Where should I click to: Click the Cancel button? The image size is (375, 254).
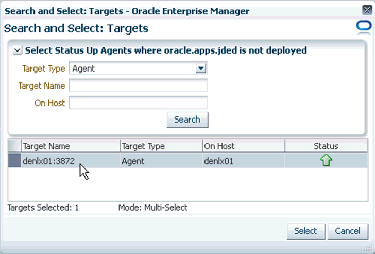coord(348,231)
